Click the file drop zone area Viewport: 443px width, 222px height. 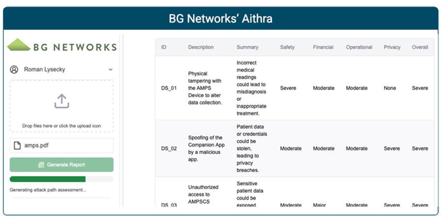coord(62,106)
